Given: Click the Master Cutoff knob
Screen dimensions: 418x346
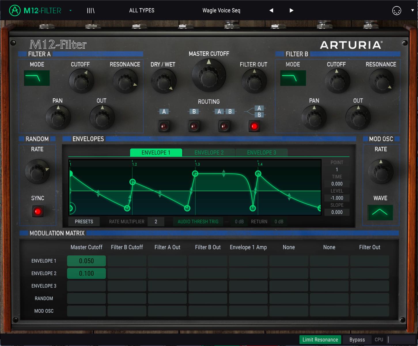Looking at the screenshot, I should tap(209, 76).
